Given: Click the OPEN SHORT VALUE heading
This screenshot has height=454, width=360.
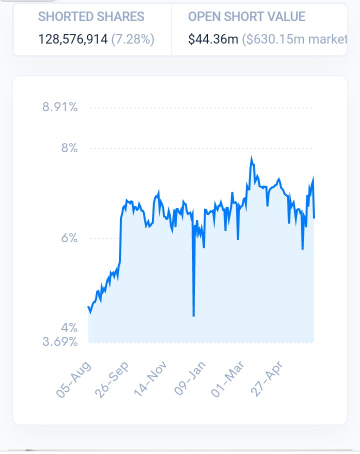Looking at the screenshot, I should tap(246, 17).
